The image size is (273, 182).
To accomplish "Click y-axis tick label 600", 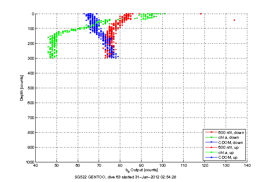I will point(31,103).
